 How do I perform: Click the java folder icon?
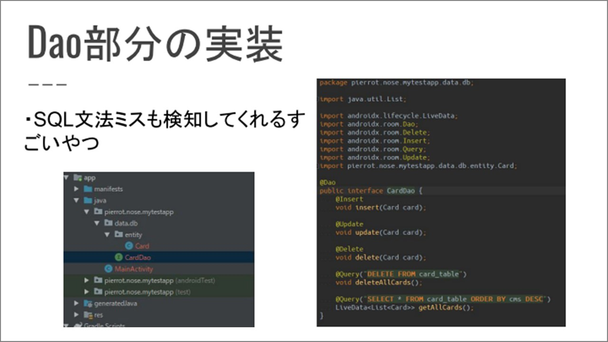click(x=88, y=200)
